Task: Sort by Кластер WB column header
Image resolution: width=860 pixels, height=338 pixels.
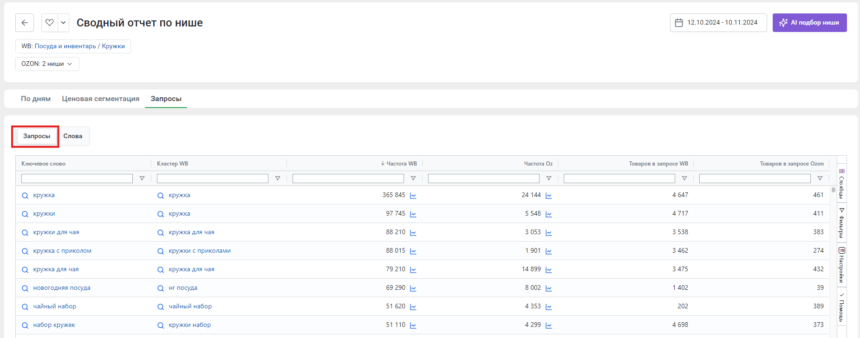Action: [x=172, y=164]
